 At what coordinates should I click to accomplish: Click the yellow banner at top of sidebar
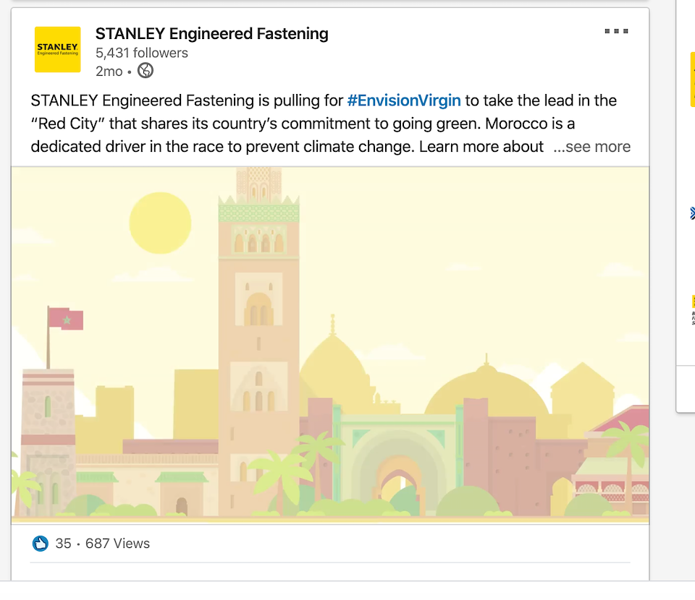click(692, 80)
